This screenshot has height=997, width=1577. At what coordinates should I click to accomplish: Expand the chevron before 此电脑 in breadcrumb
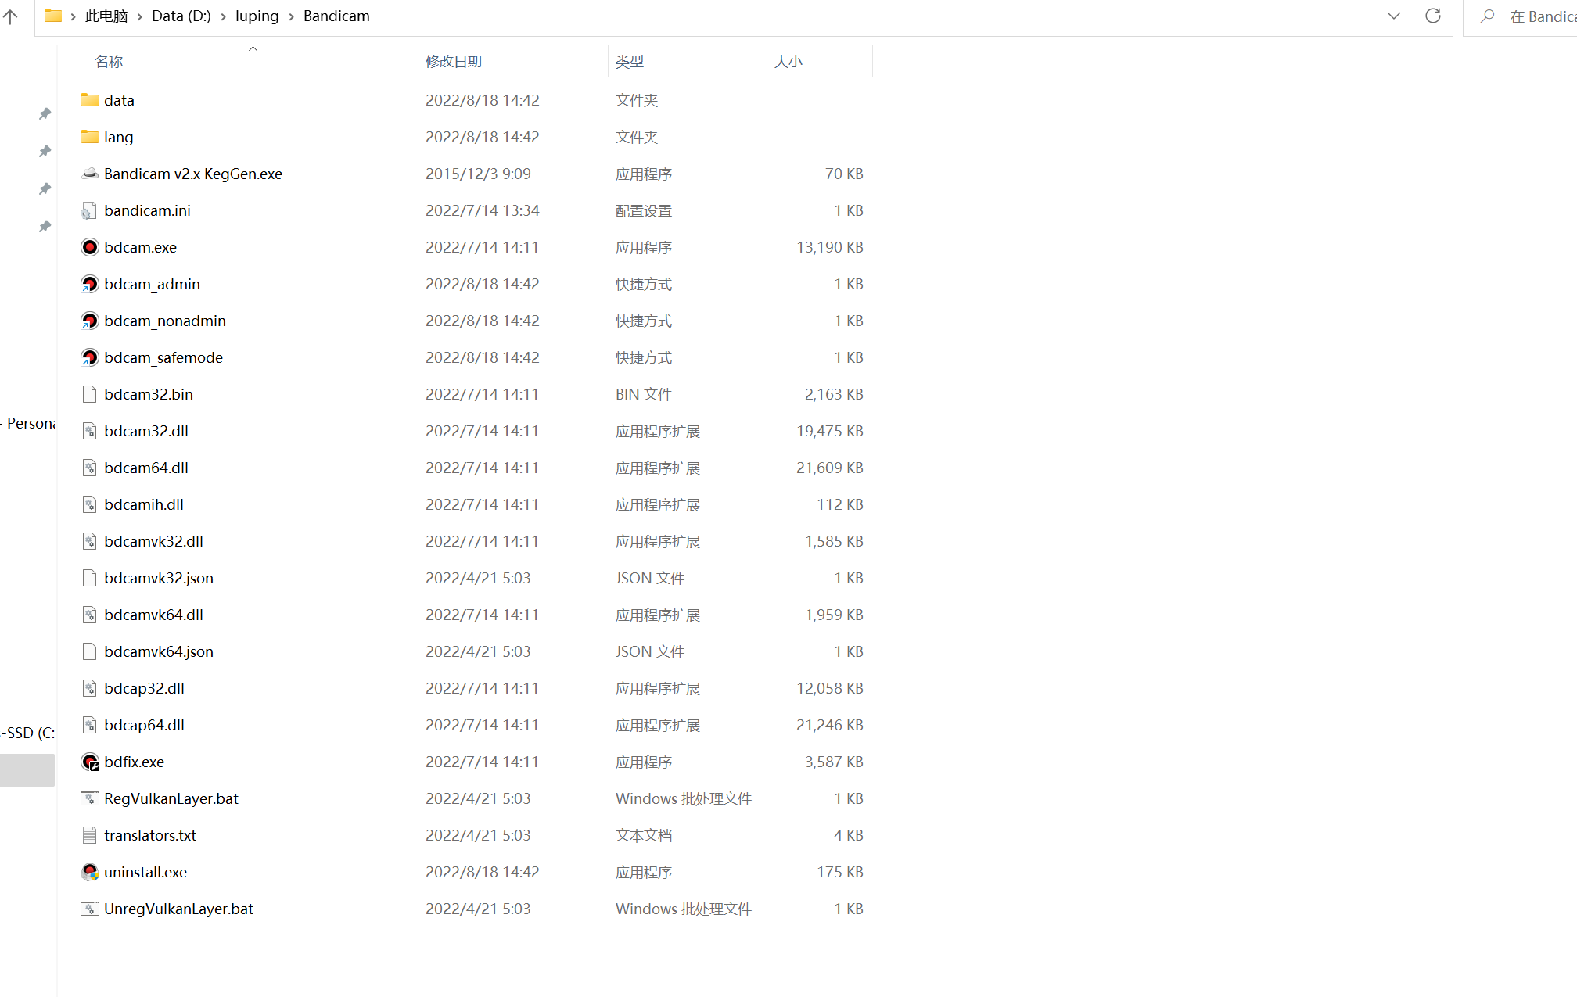pyautogui.click(x=73, y=16)
